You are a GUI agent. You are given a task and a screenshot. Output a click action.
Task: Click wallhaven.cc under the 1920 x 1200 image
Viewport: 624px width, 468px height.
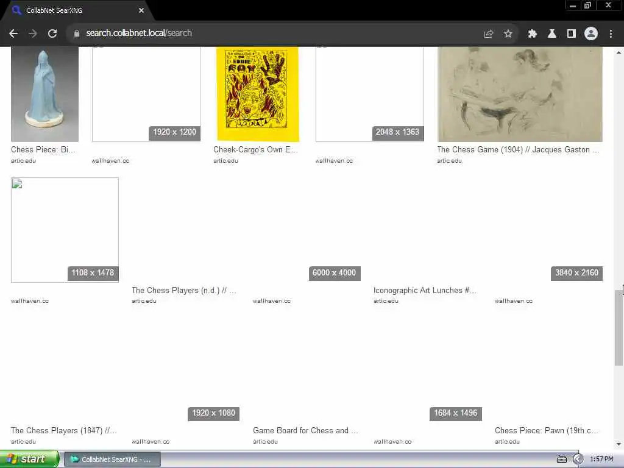110,161
